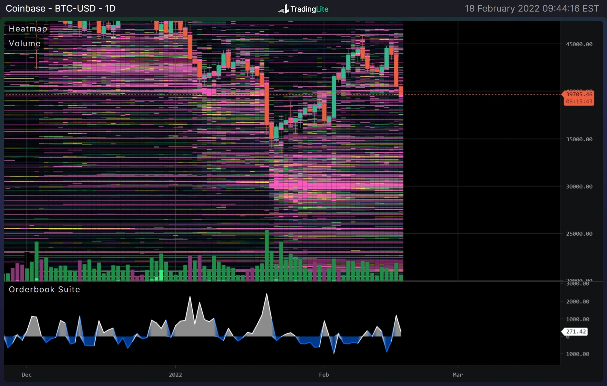This screenshot has height=386, width=607.
Task: Click the TradingLite brand name text
Action: pyautogui.click(x=309, y=9)
